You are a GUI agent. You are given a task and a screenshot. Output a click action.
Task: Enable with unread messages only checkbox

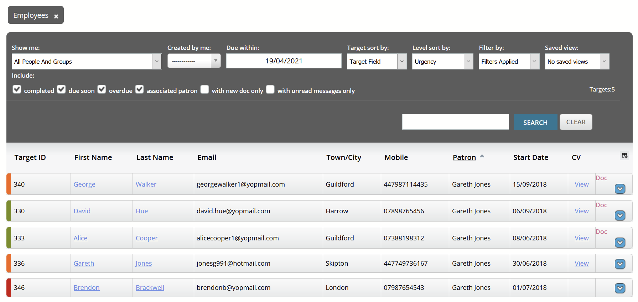pyautogui.click(x=270, y=89)
